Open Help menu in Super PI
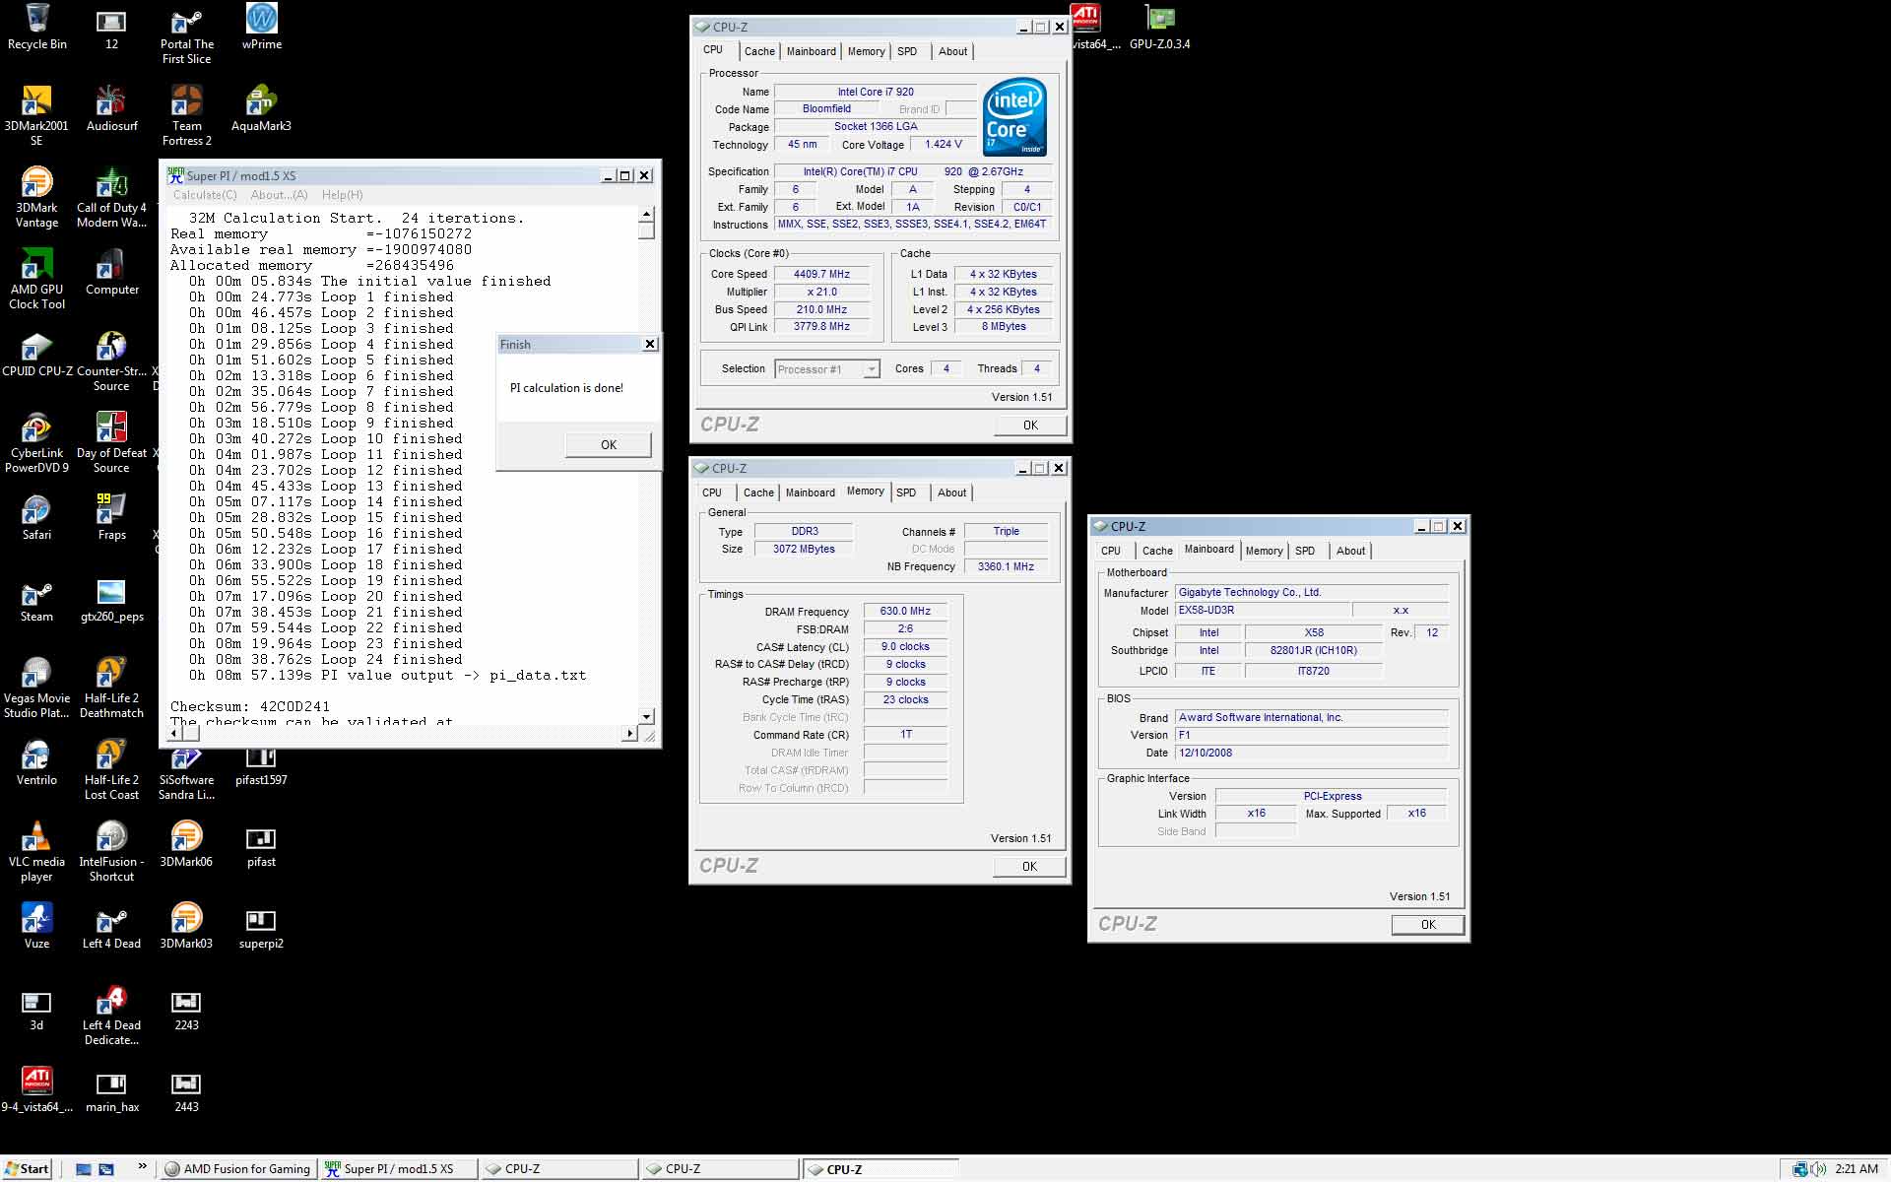 [342, 195]
